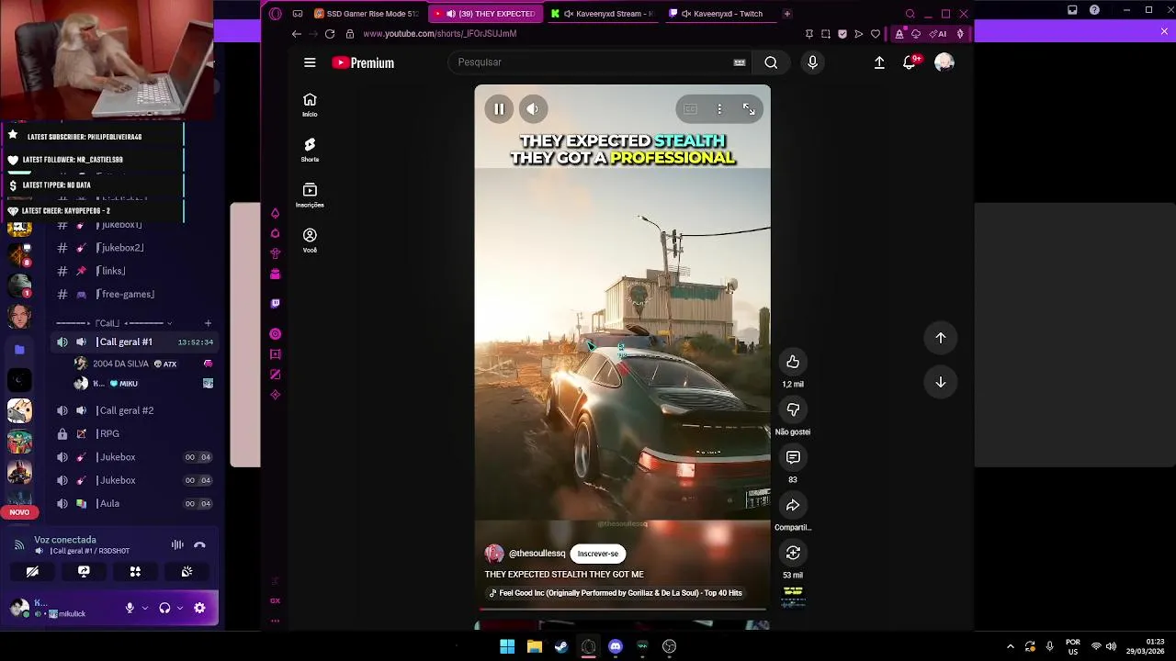Toggle captions on the Short player
This screenshot has height=661, width=1176.
690,109
